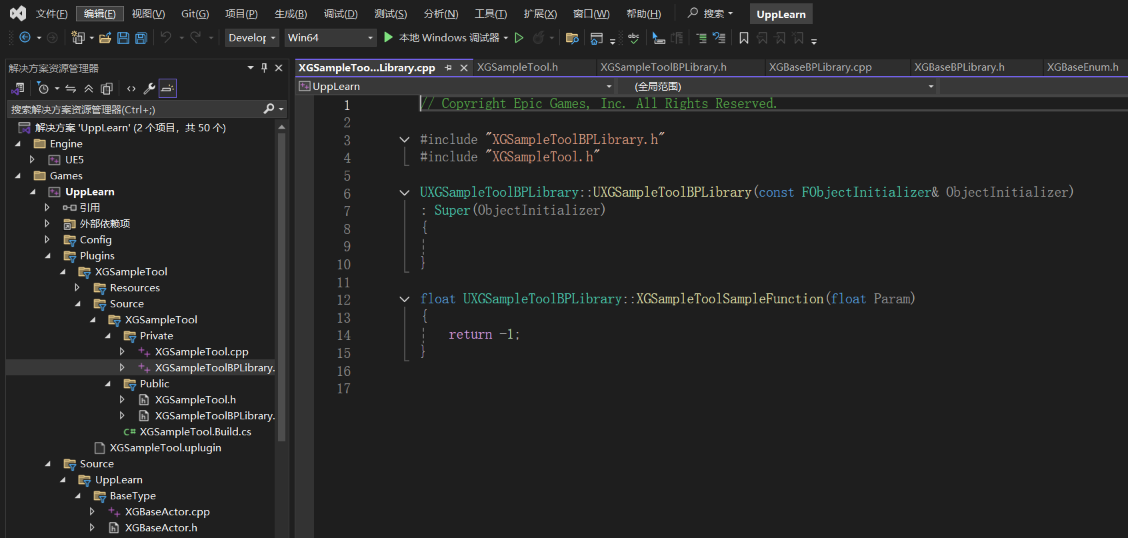Select XGSampleTool.cpp in the tree

pos(201,351)
